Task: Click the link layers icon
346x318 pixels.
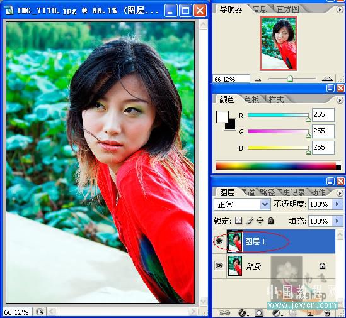Action: [224, 313]
